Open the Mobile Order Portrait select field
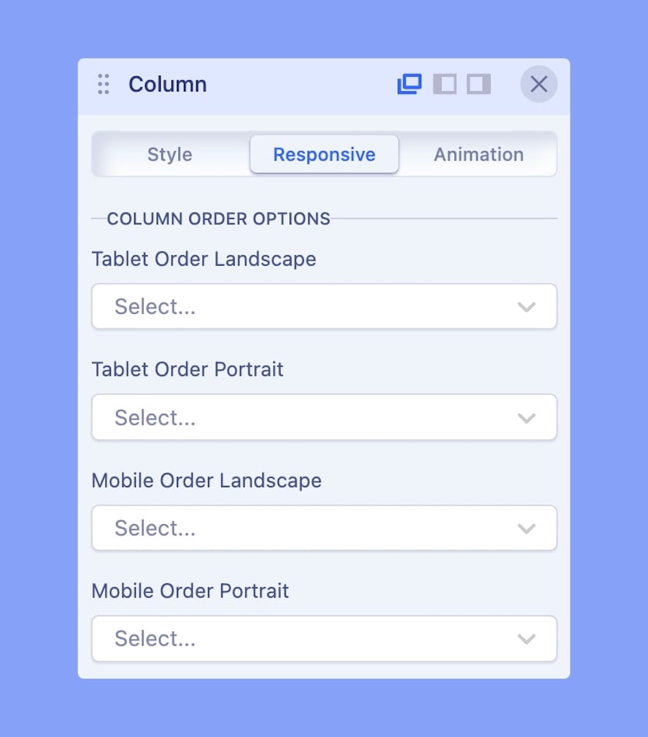648x737 pixels. (311, 639)
